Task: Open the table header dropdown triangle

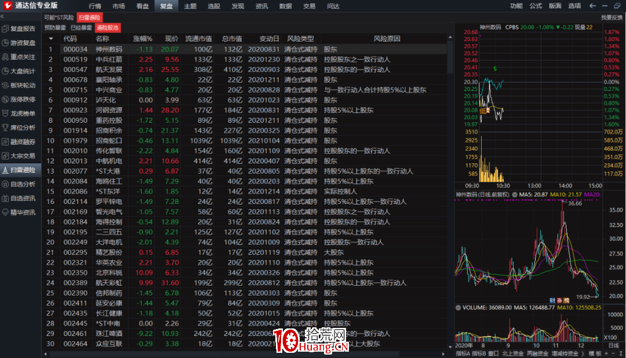Action: coord(50,39)
